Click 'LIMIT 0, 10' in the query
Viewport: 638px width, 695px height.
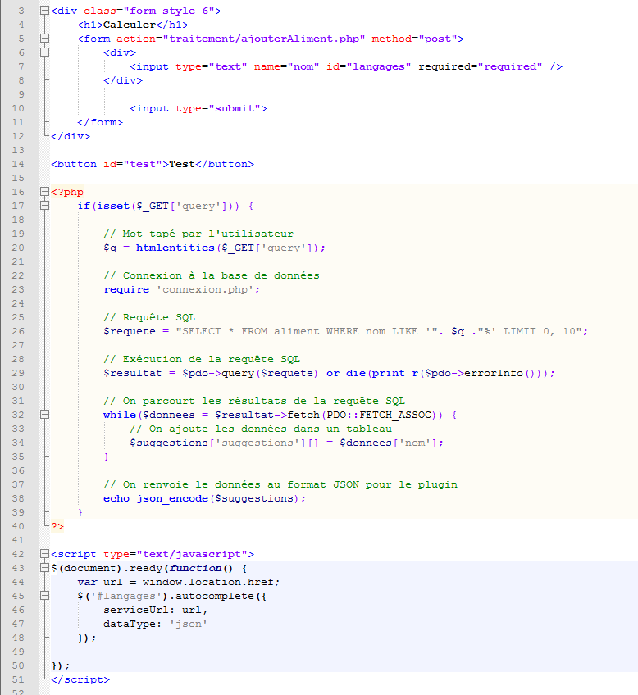point(539,331)
